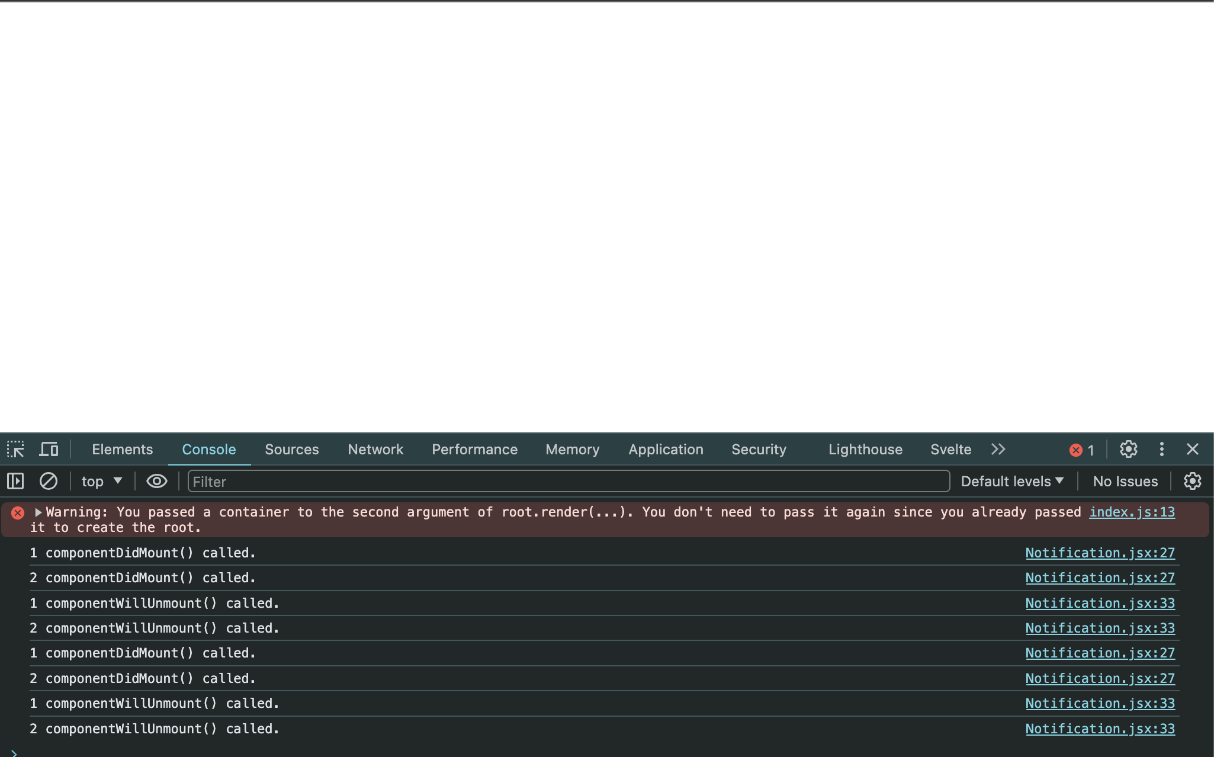
Task: Click the console Filter input field
Action: pos(569,481)
